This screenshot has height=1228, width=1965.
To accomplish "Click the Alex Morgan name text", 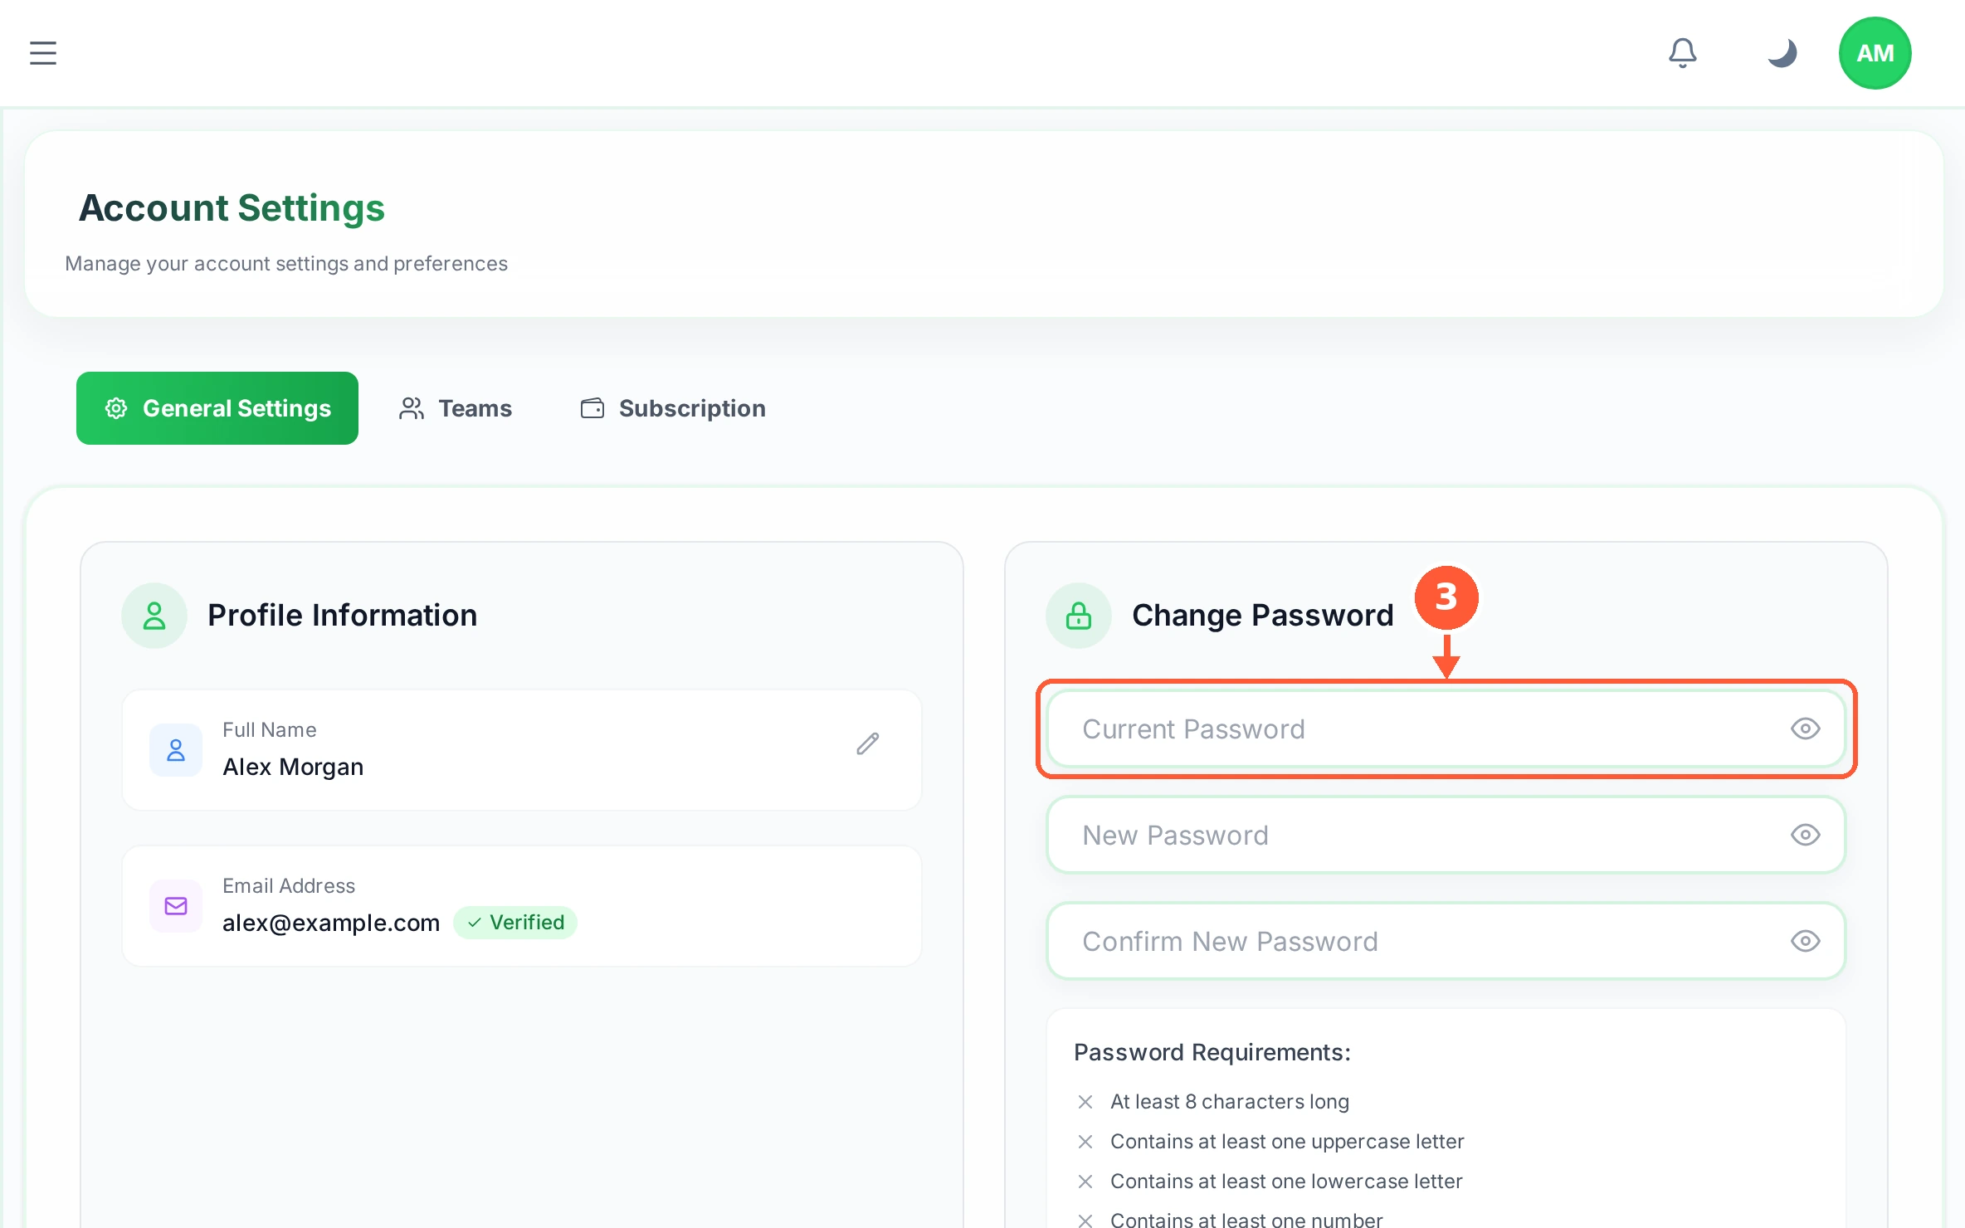I will tap(293, 767).
